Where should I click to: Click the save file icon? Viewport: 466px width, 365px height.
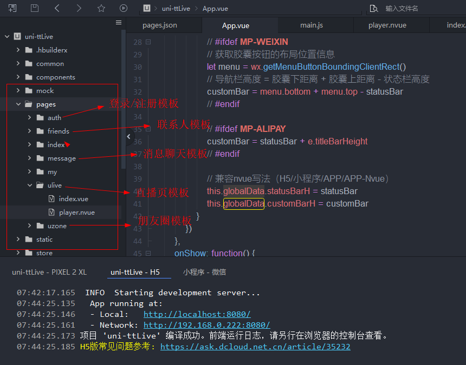(35, 8)
